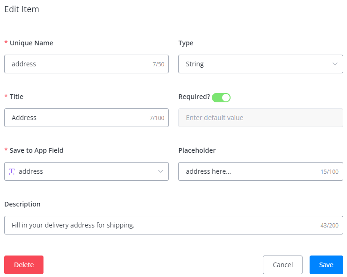Open the Type dropdown showing String

[260, 64]
